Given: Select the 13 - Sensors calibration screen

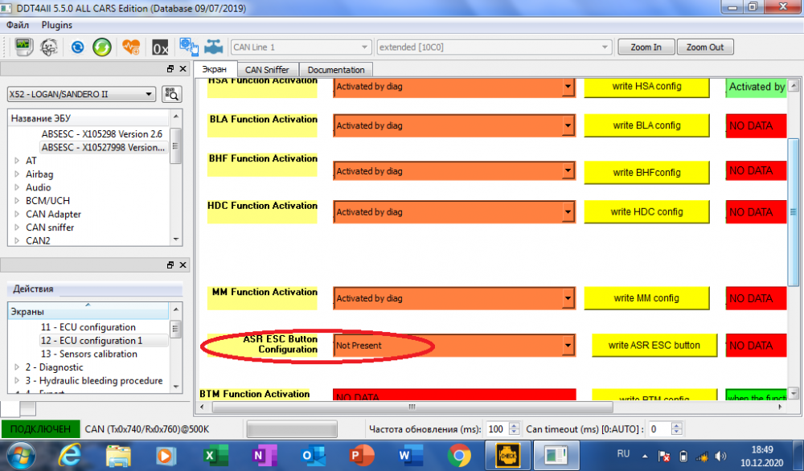Looking at the screenshot, I should click(x=89, y=354).
